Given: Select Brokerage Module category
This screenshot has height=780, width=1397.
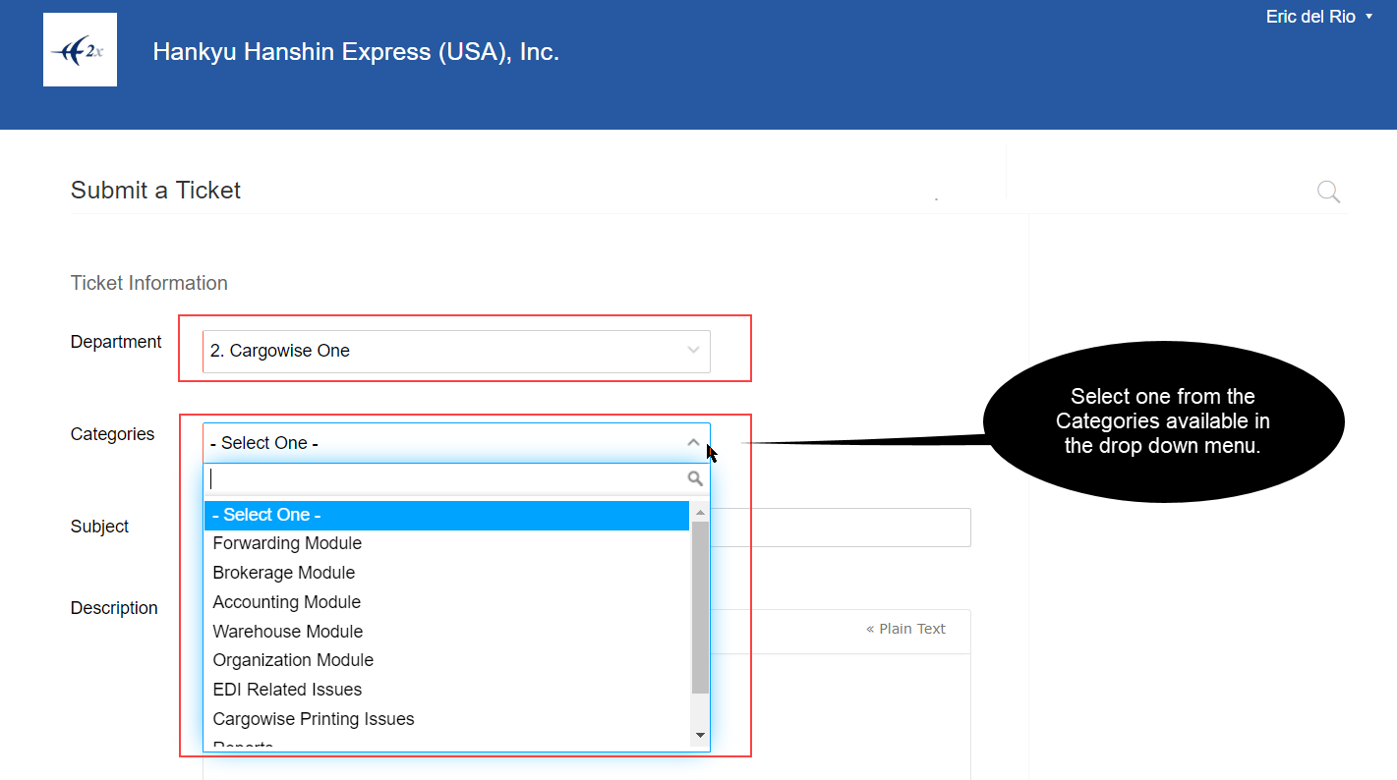Looking at the screenshot, I should 447,573.
